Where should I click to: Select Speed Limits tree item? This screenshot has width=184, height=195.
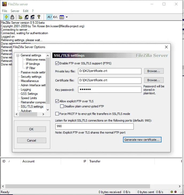(29, 98)
